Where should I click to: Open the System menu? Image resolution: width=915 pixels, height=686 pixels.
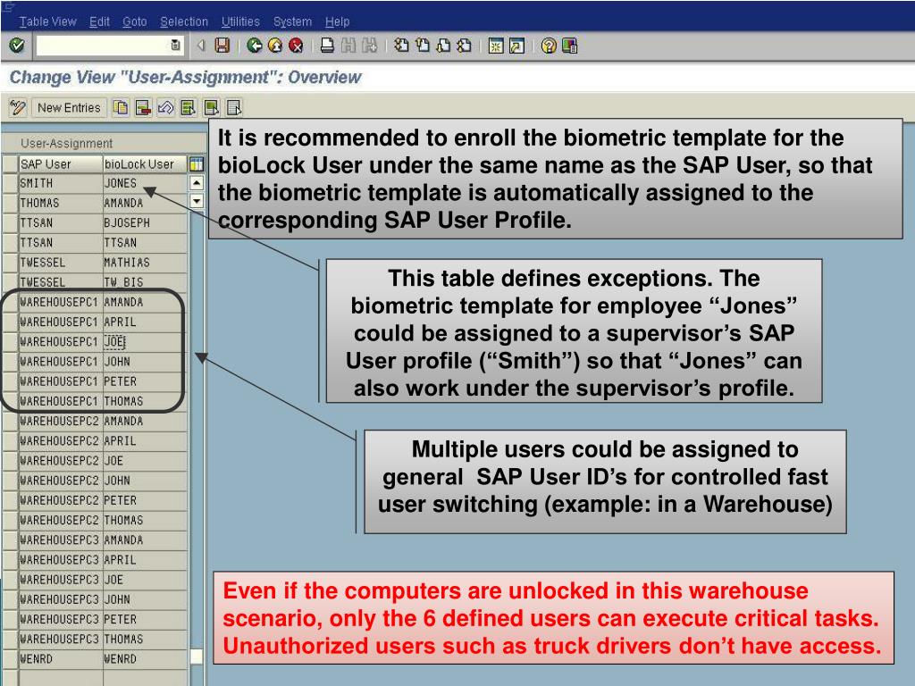292,21
